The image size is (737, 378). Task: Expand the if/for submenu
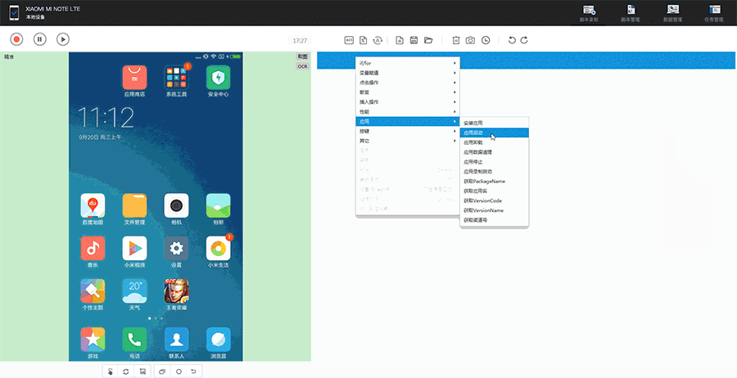click(x=407, y=63)
